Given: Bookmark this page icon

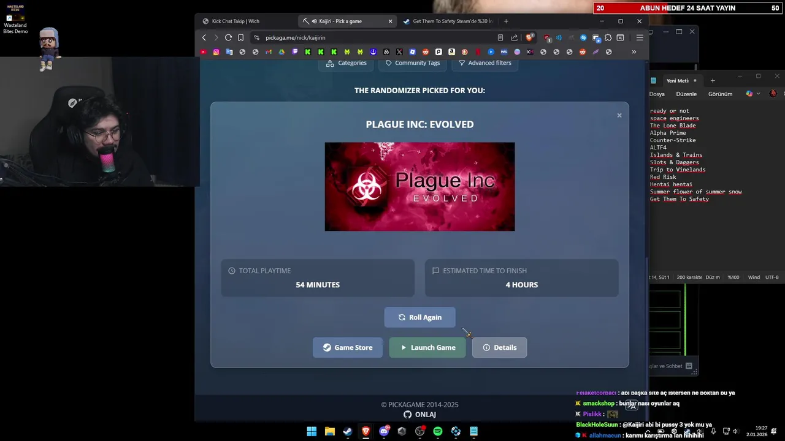Looking at the screenshot, I should 241,37.
